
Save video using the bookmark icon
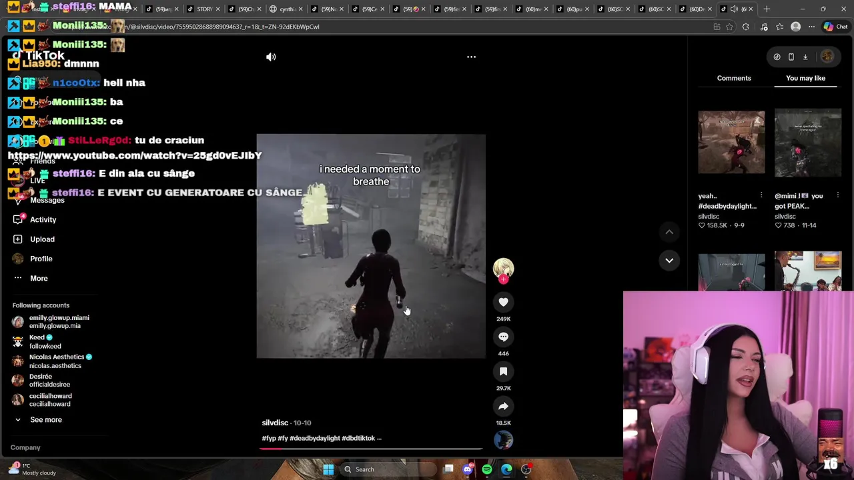(503, 371)
